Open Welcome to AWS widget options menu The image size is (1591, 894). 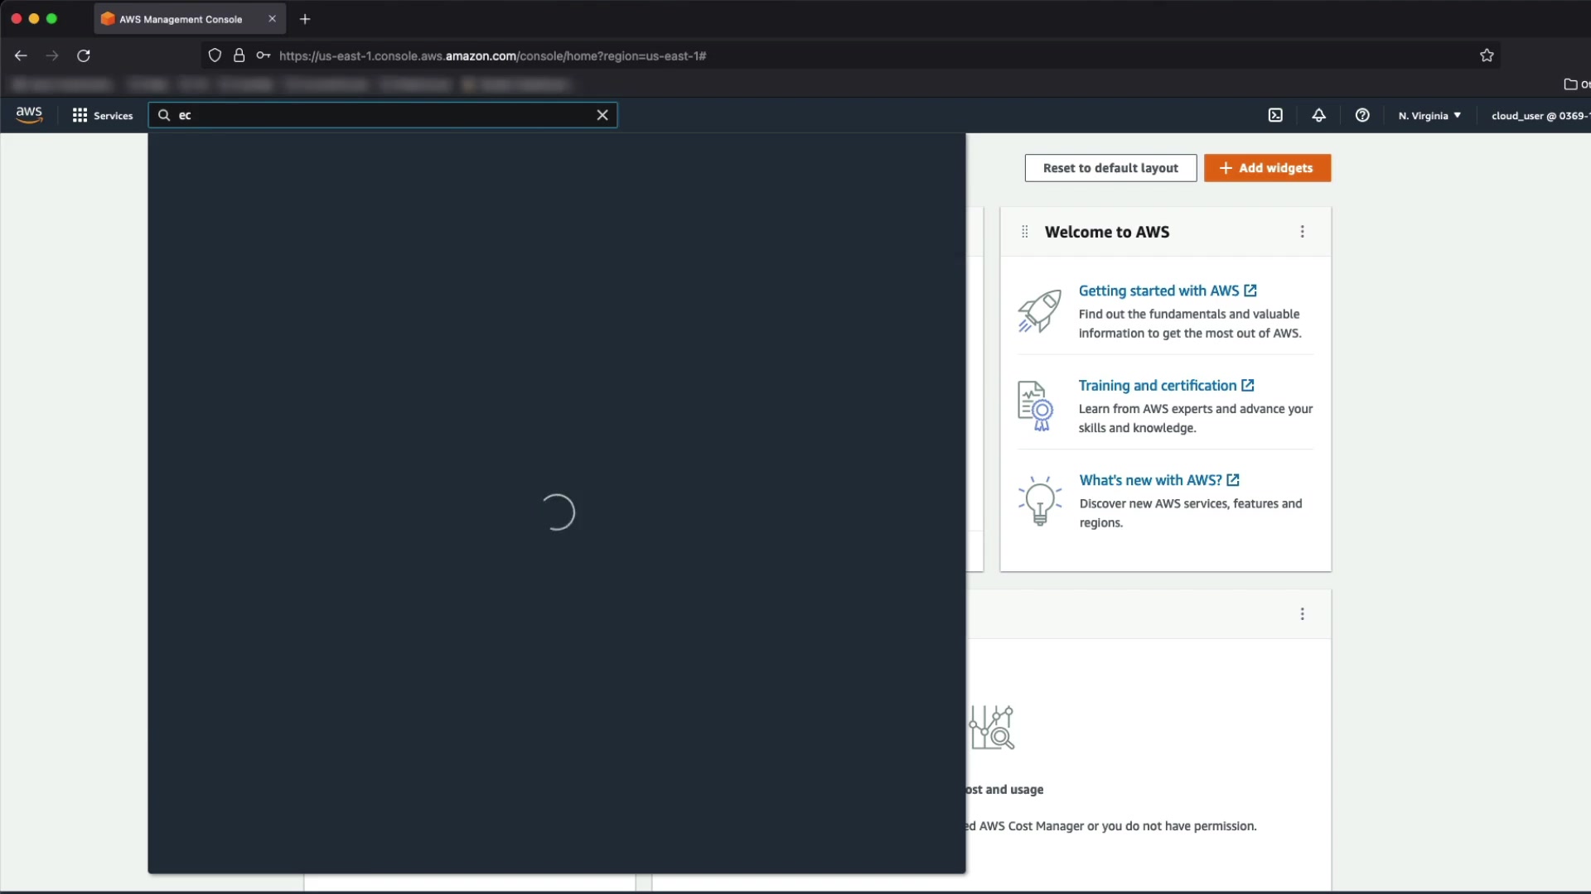1302,232
